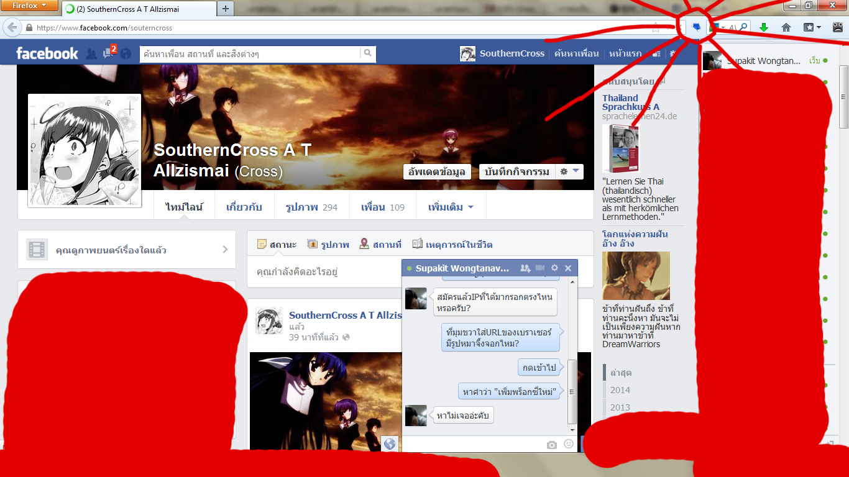This screenshot has height=477, width=849.
Task: Click the sad face add-on icon
Action: (x=837, y=27)
